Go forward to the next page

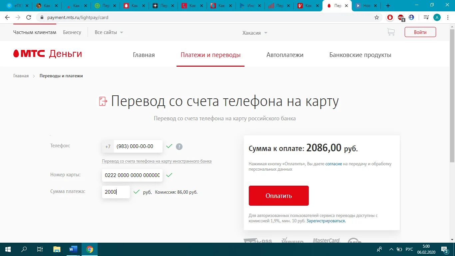[18, 17]
